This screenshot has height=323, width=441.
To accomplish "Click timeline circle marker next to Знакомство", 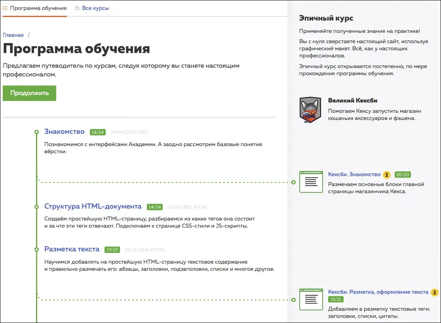I will (36, 132).
